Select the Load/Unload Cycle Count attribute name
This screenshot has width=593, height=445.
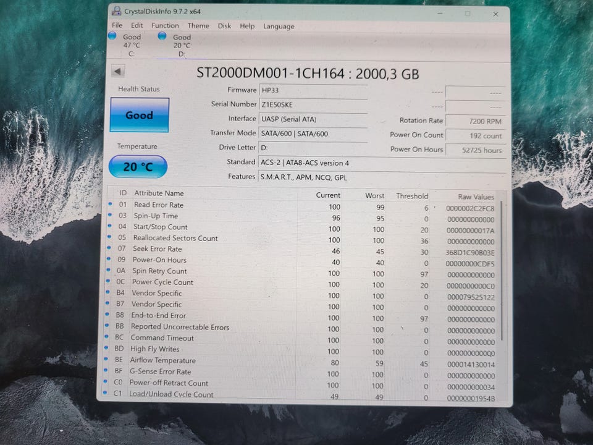tap(171, 394)
